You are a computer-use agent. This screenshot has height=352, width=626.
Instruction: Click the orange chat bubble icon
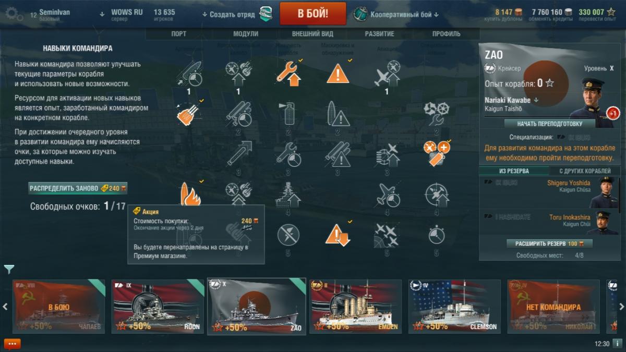coord(12,344)
